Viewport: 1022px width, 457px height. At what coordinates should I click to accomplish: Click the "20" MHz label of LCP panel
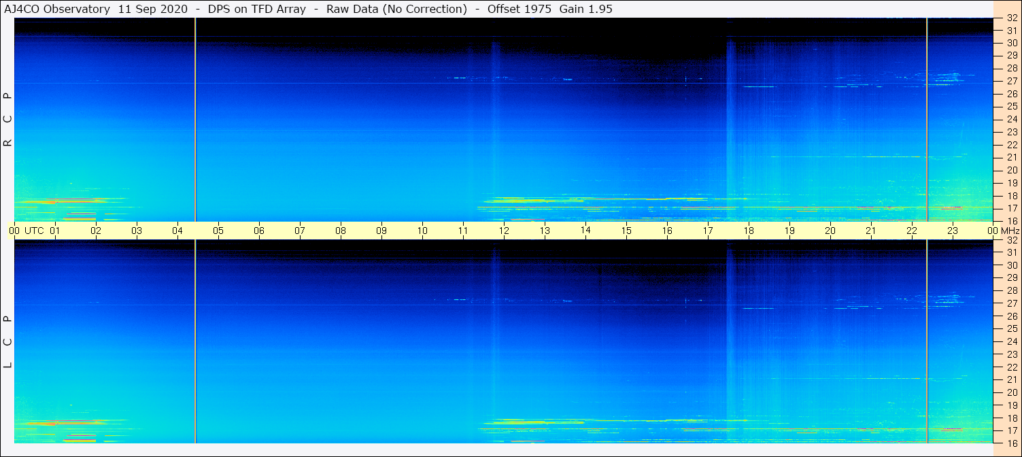point(1012,392)
